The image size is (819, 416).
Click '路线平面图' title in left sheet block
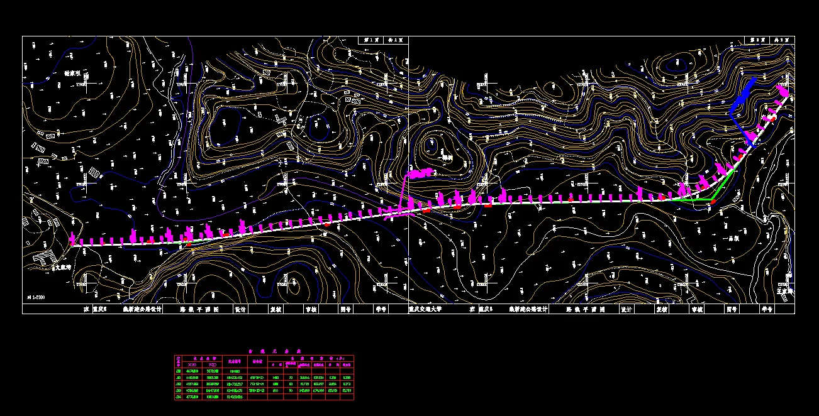point(199,309)
